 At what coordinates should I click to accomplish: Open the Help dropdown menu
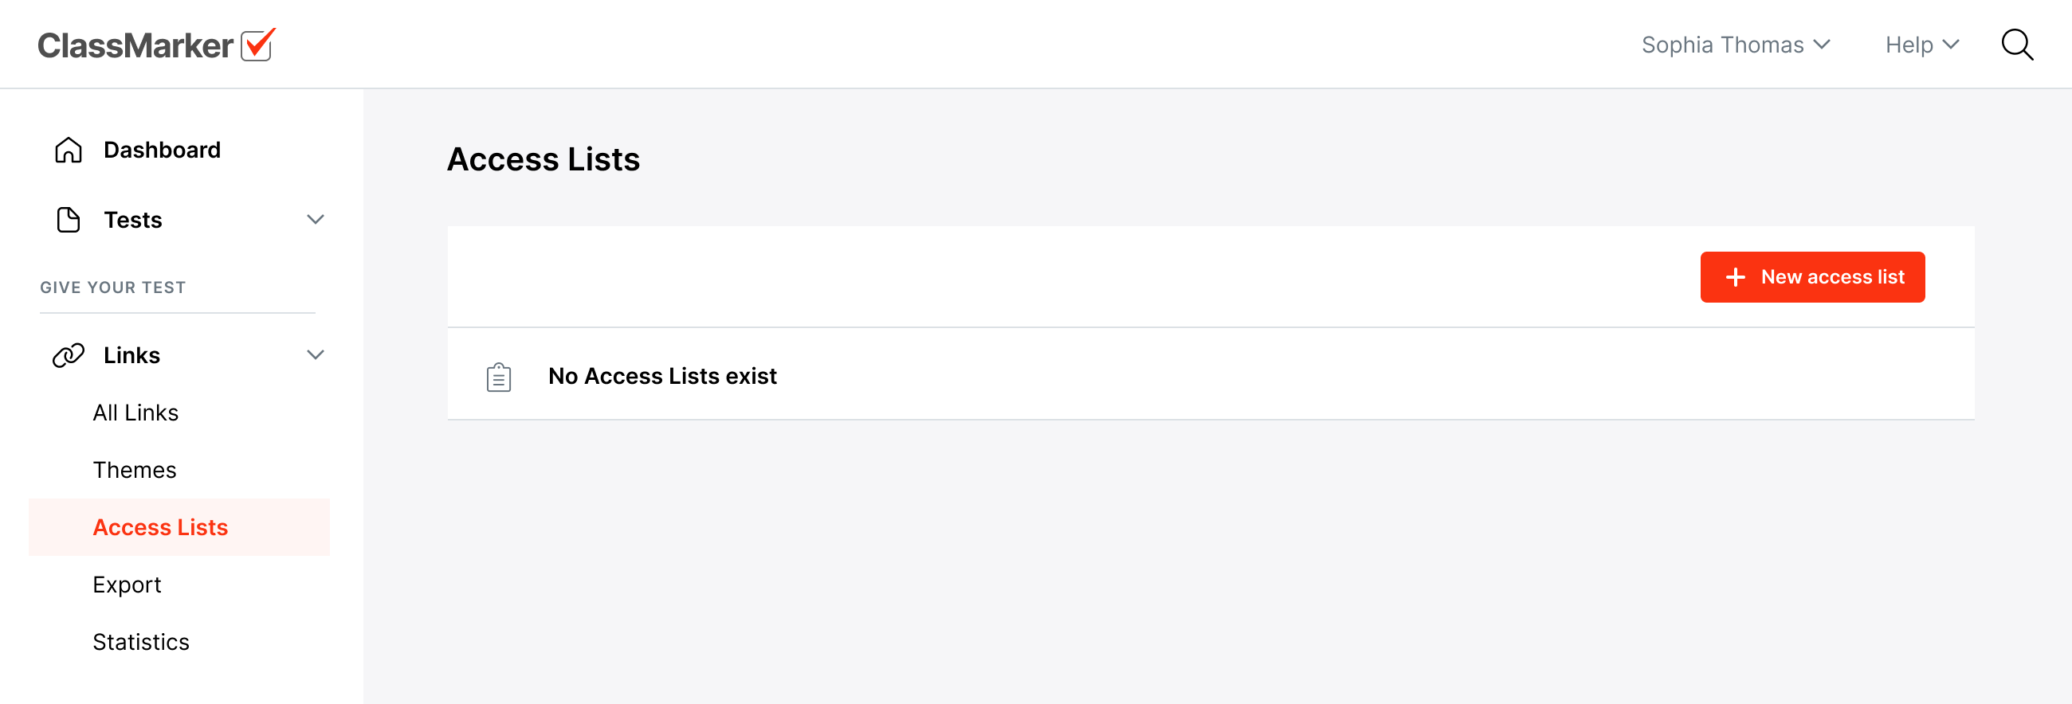1921,45
